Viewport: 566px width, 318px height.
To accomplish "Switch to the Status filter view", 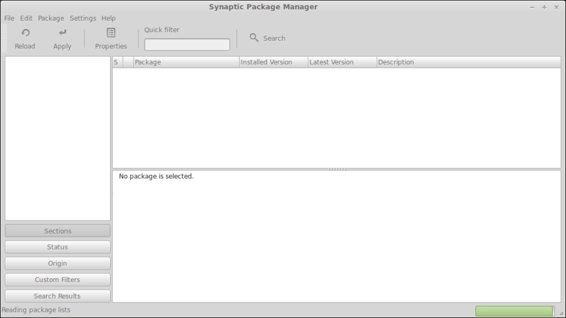I will (x=58, y=248).
